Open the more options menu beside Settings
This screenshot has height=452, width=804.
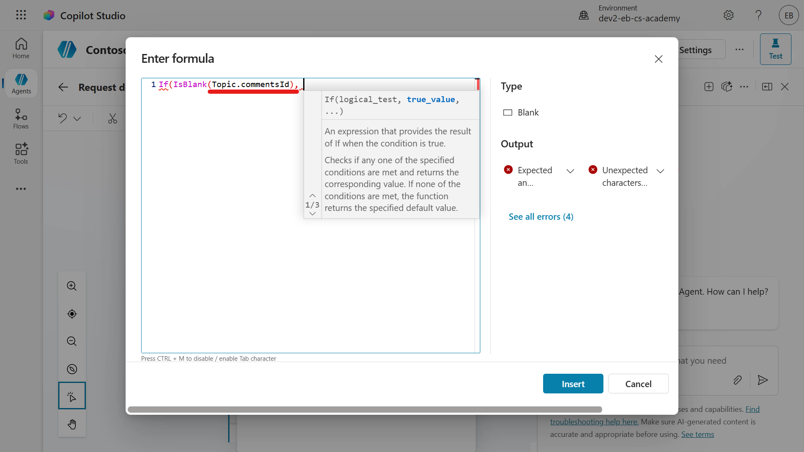pyautogui.click(x=740, y=49)
